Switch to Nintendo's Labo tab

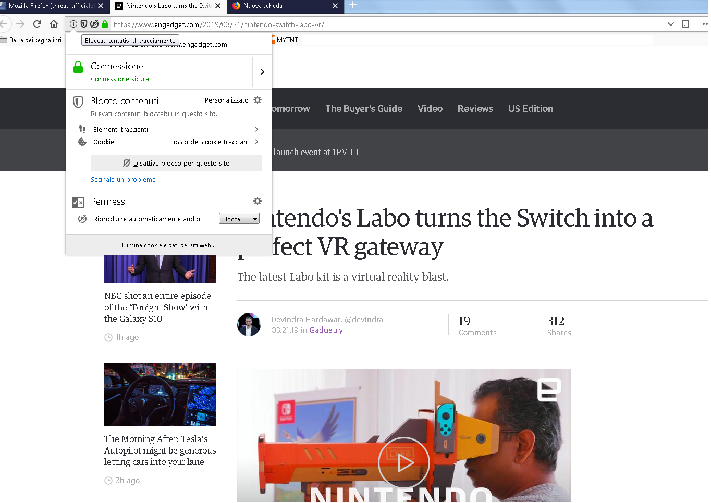tap(168, 6)
